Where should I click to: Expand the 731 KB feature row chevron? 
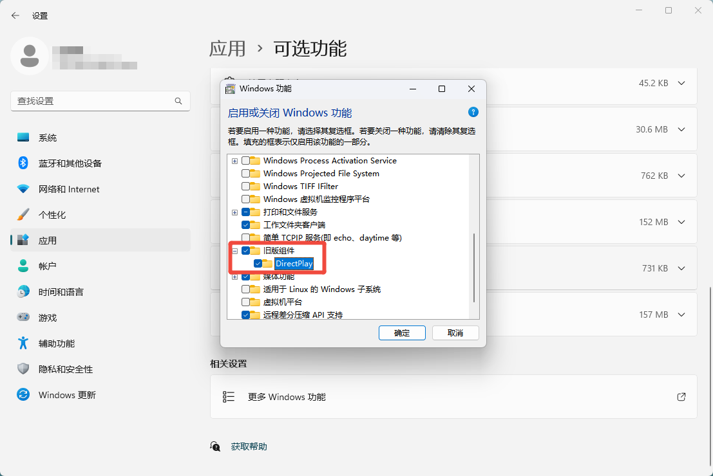(x=681, y=268)
